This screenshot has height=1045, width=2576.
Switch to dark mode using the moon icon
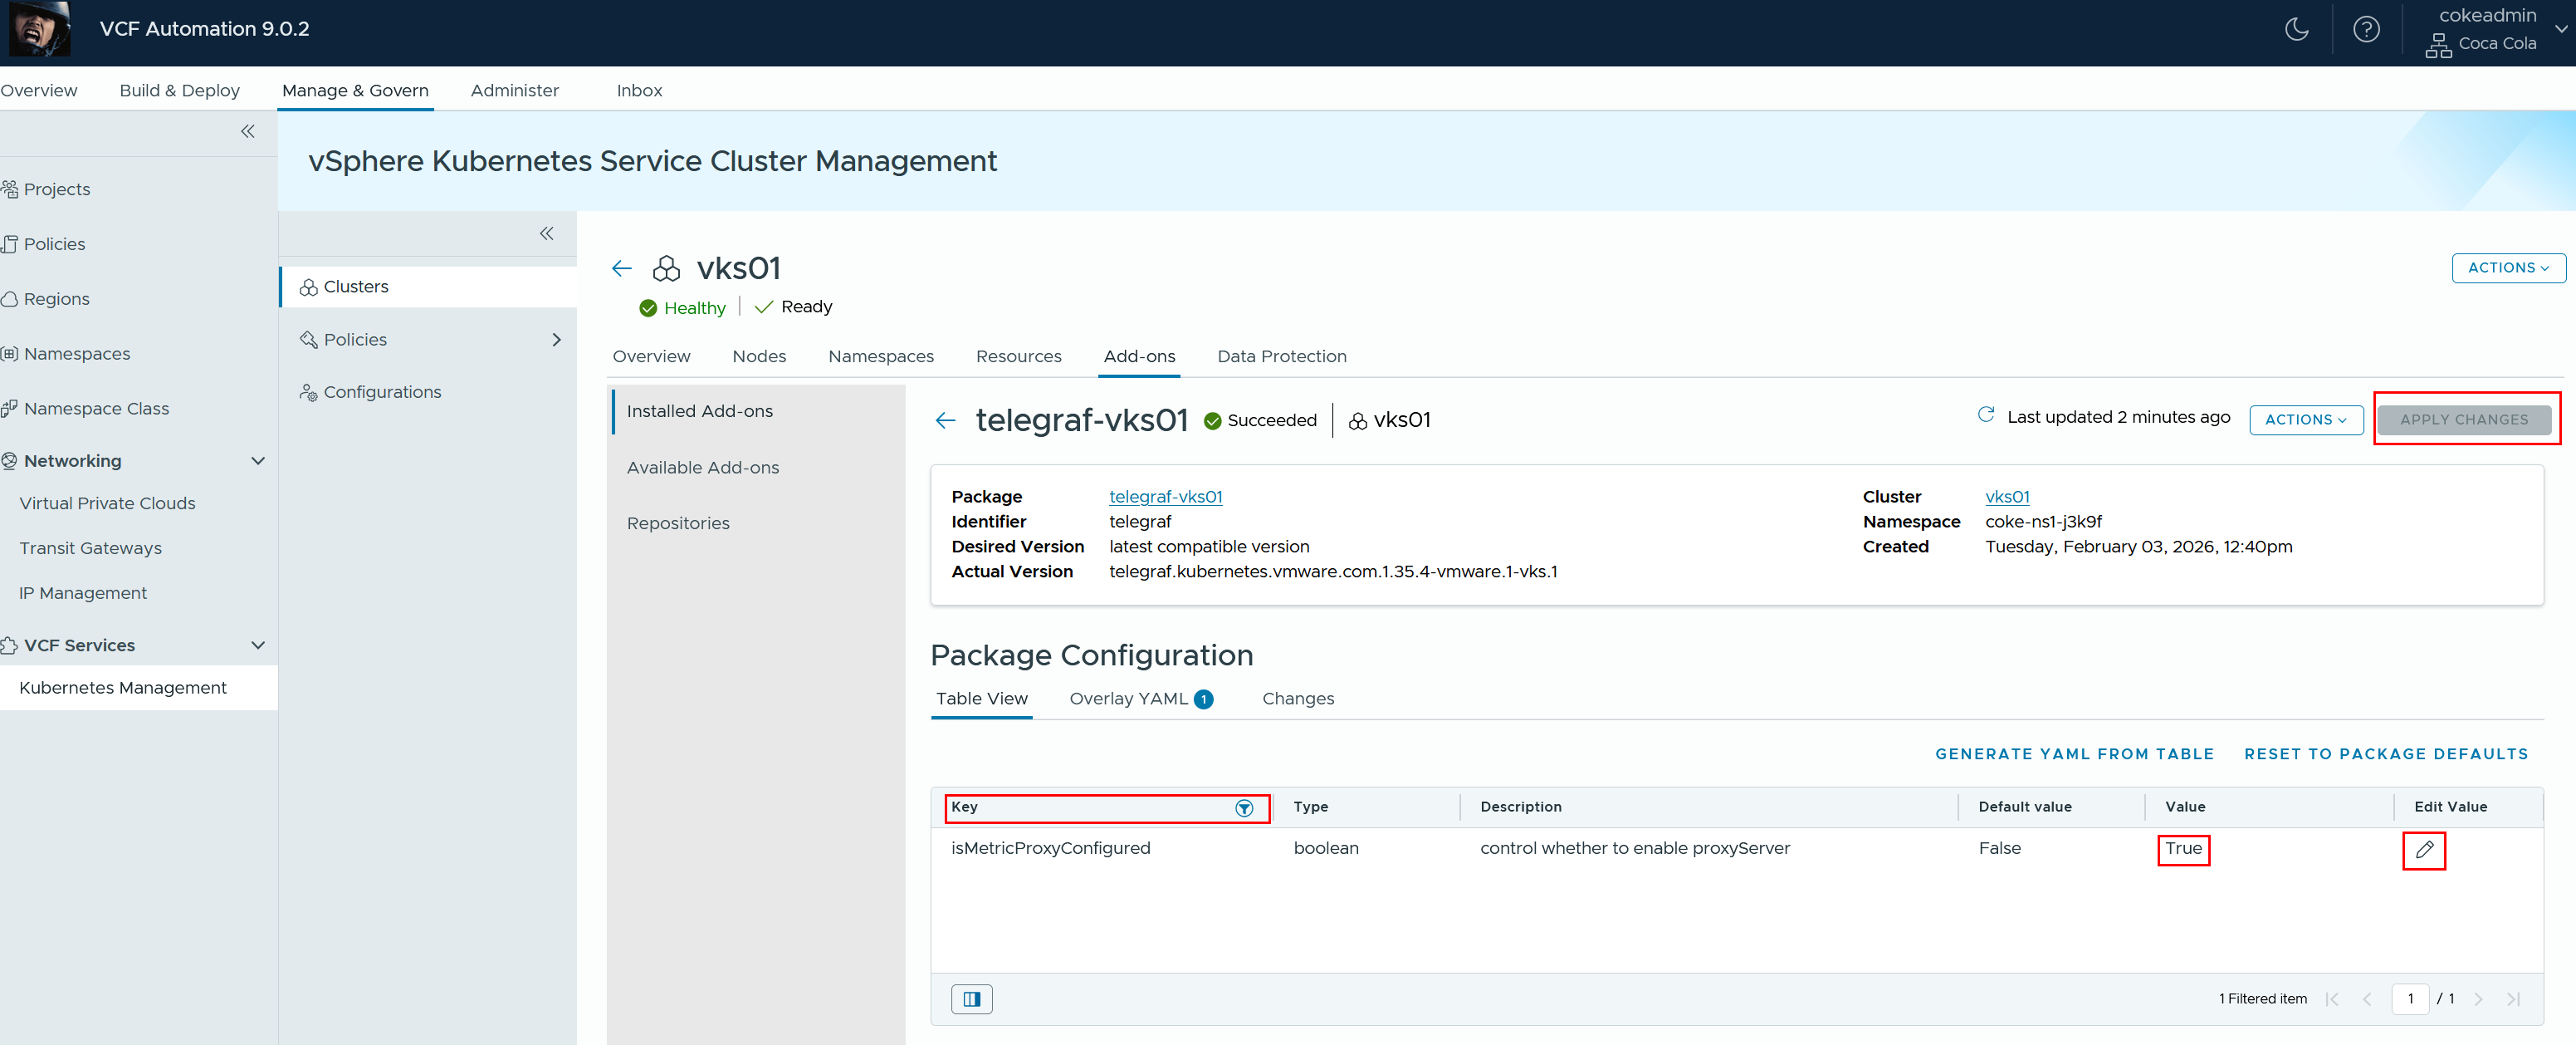(2296, 29)
